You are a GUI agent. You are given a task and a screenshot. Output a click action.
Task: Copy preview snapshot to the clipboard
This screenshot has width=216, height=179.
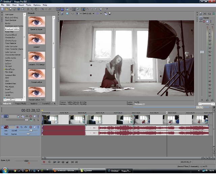pyautogui.click(x=106, y=14)
